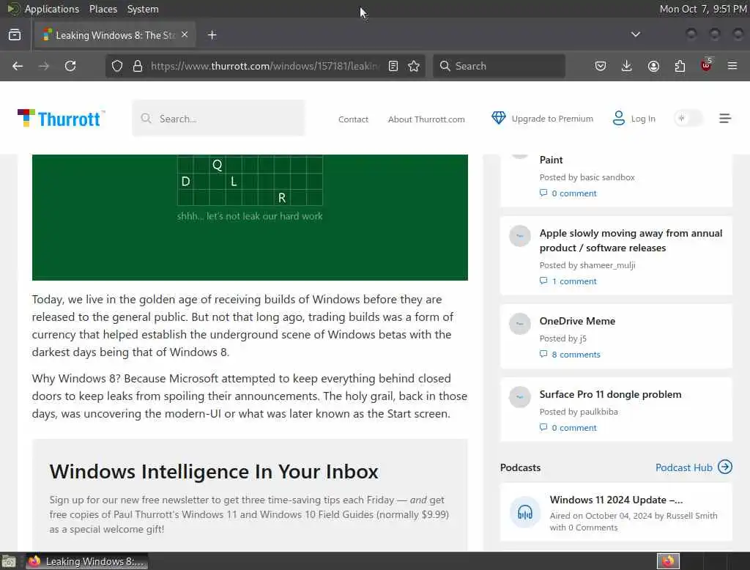Open the Podcast Hub link
The width and height of the screenshot is (750, 570).
(x=683, y=467)
